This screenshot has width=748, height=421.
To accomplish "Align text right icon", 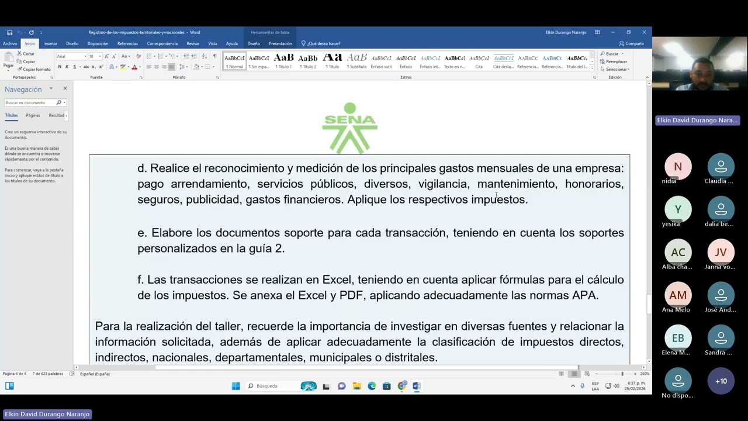I will (164, 67).
